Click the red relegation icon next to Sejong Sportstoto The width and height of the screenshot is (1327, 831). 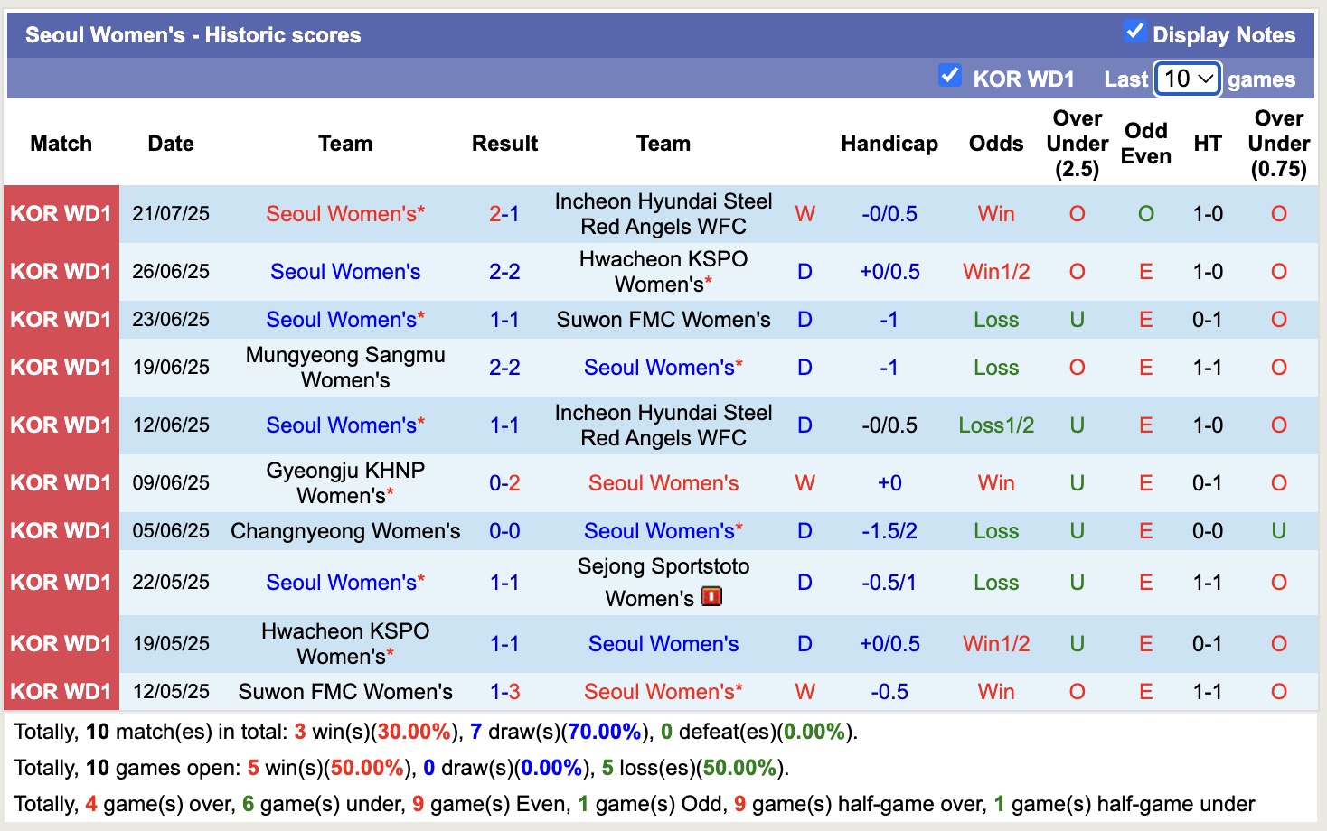click(x=711, y=596)
